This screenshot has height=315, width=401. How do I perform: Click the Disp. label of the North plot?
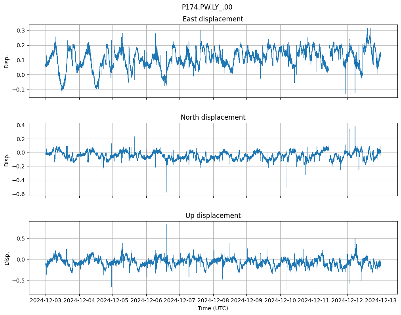(7, 159)
